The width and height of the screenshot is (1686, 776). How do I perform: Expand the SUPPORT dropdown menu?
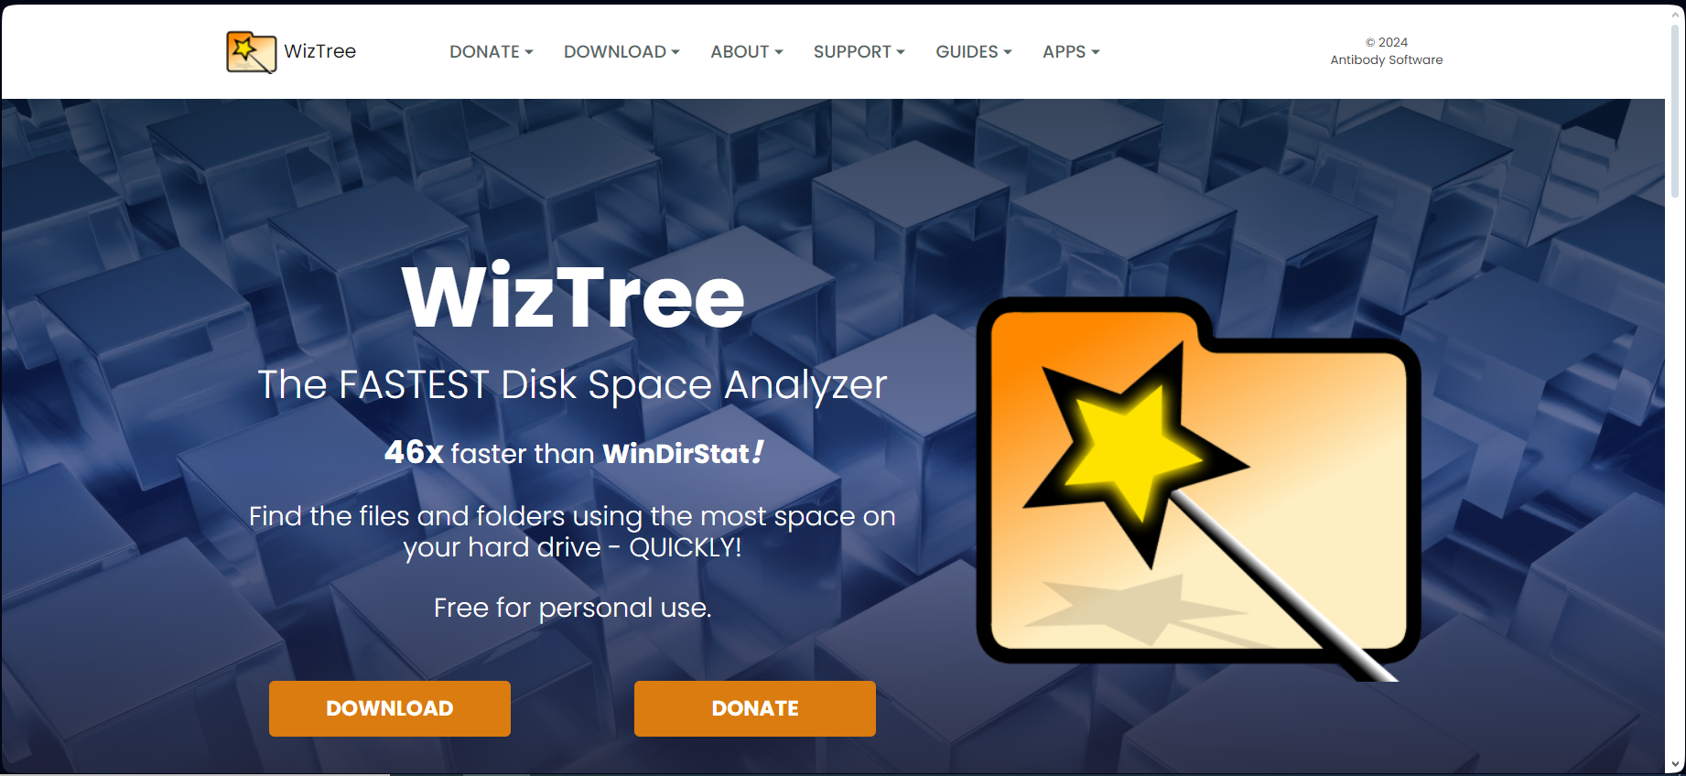(859, 52)
